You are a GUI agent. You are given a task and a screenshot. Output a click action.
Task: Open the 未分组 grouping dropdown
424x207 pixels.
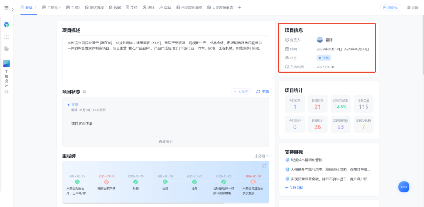pyautogui.click(x=261, y=156)
